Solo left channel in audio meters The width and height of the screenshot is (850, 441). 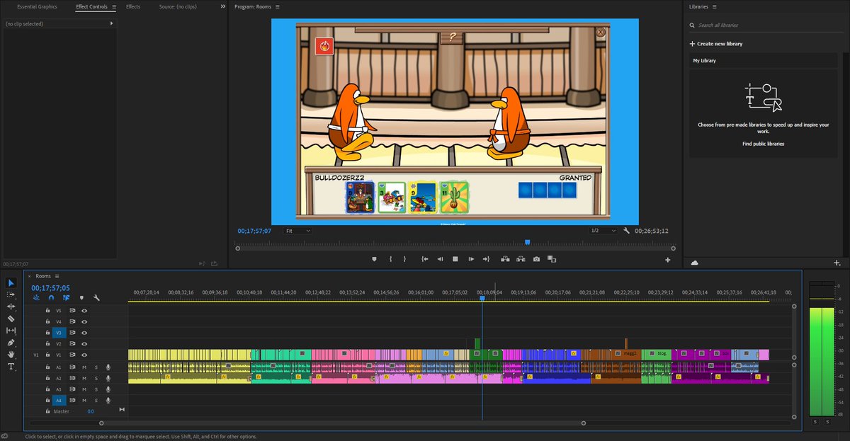tap(815, 421)
